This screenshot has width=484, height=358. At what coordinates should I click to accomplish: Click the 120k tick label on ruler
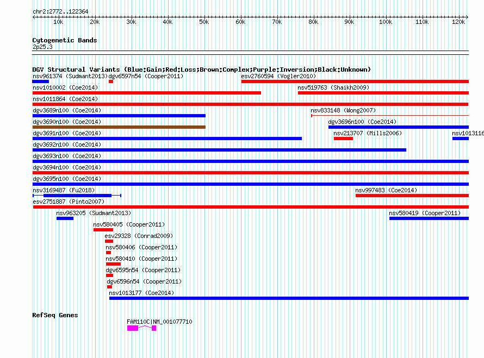(458, 22)
